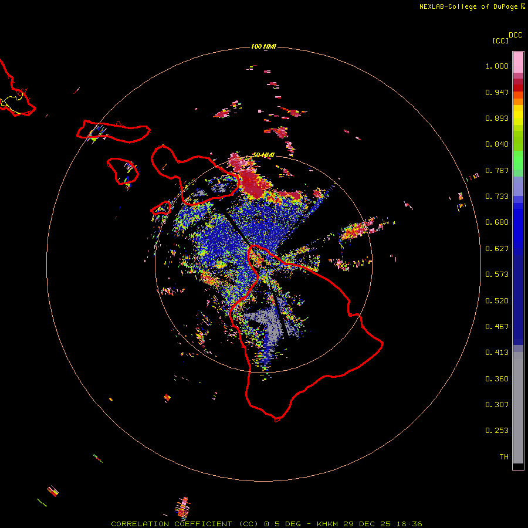528x528 pixels.
Task: Click the 0.413 scale value
Action: 497,353
